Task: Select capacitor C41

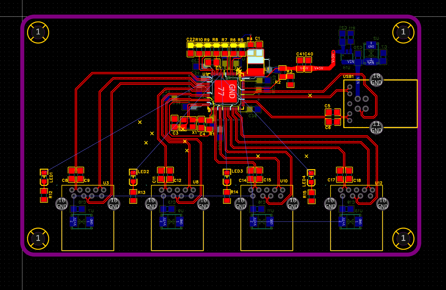Action: point(300,64)
